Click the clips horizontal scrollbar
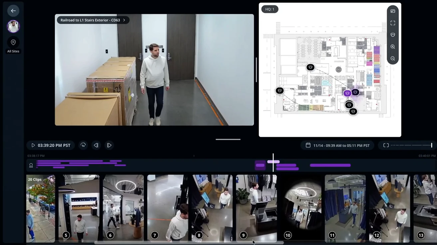The height and width of the screenshot is (245, 437). 189,243
